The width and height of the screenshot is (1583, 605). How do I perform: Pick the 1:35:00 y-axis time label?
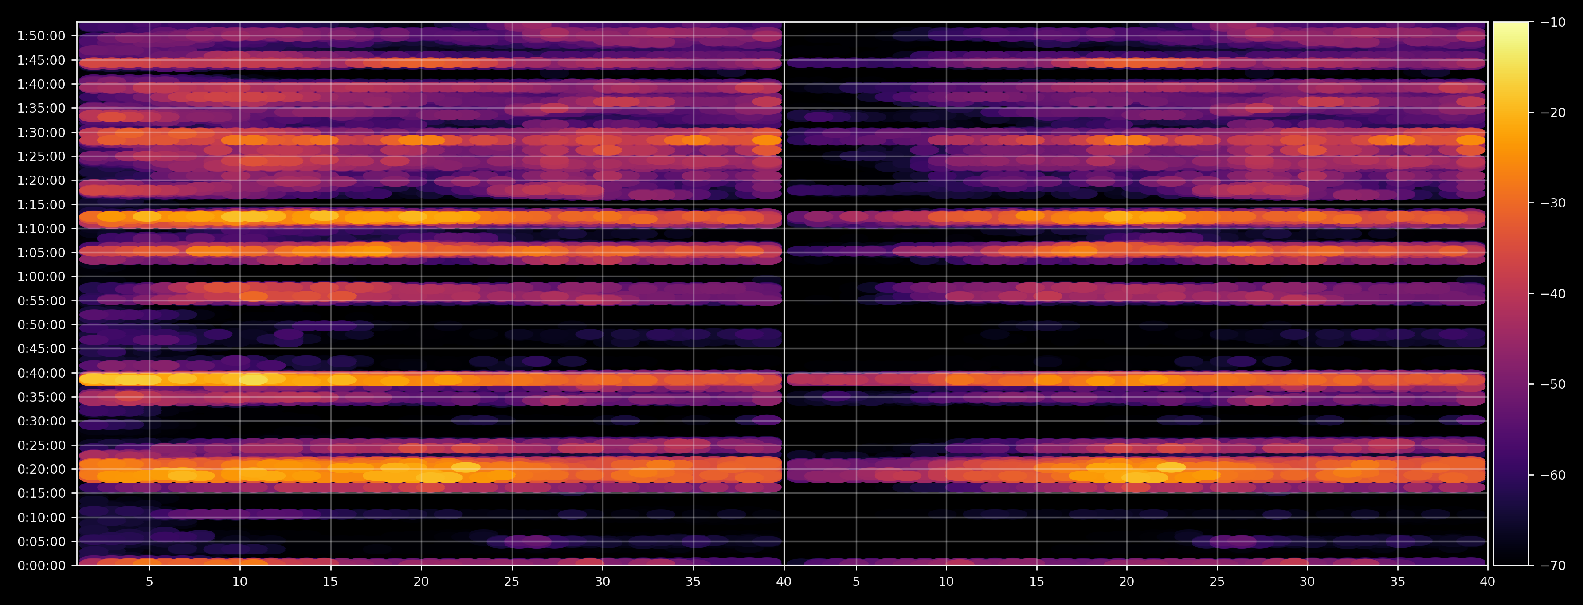41,109
